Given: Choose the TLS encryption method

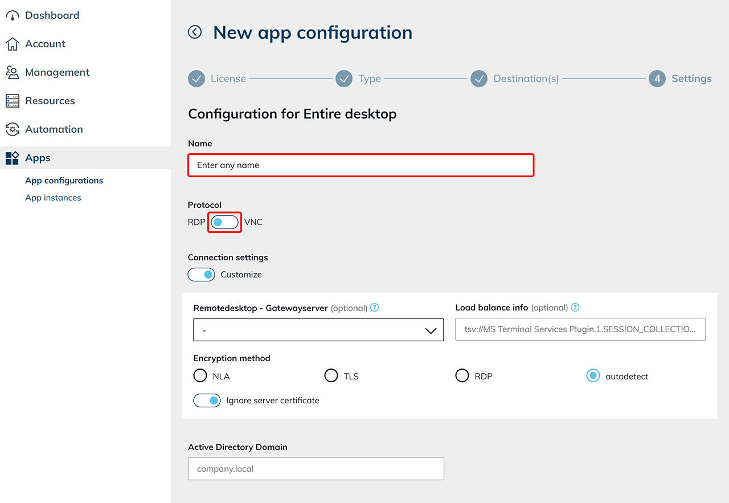Looking at the screenshot, I should [x=331, y=376].
